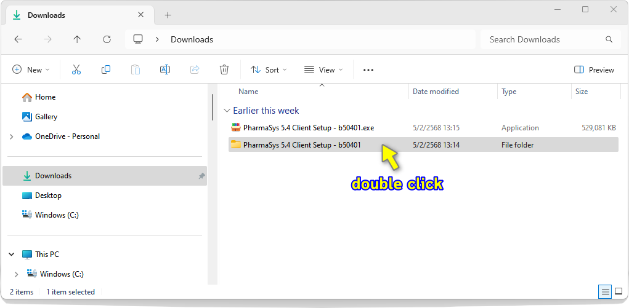Click the Rename icon in toolbar
The width and height of the screenshot is (629, 308).
(165, 69)
